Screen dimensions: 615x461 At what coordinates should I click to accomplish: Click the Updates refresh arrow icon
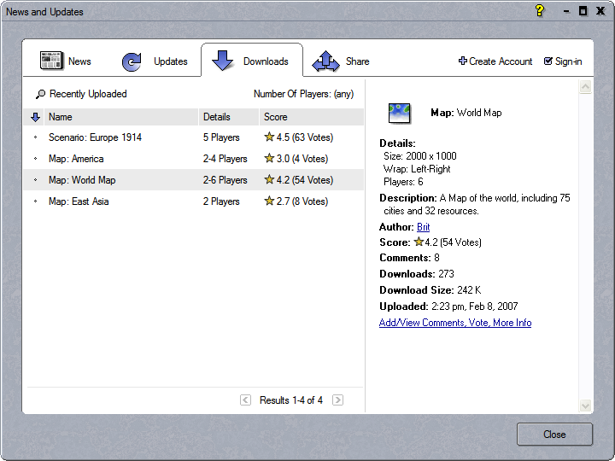point(132,61)
